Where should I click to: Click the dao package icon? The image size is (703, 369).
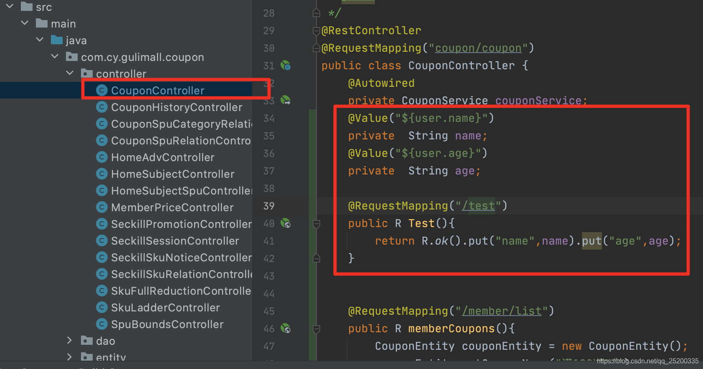87,341
